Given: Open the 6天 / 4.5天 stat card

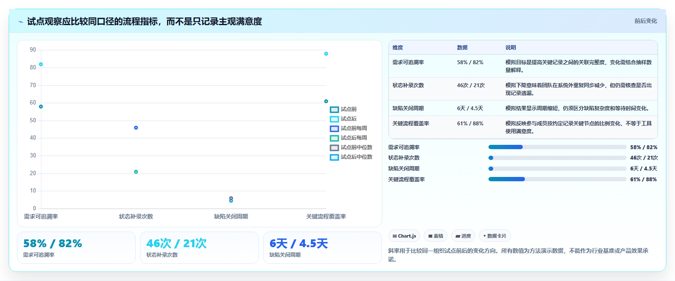Looking at the screenshot, I should pyautogui.click(x=323, y=248).
